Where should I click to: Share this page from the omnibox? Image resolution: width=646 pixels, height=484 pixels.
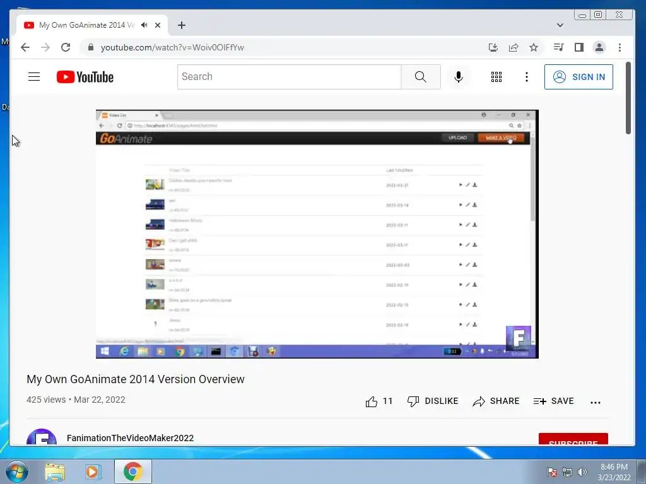[514, 47]
